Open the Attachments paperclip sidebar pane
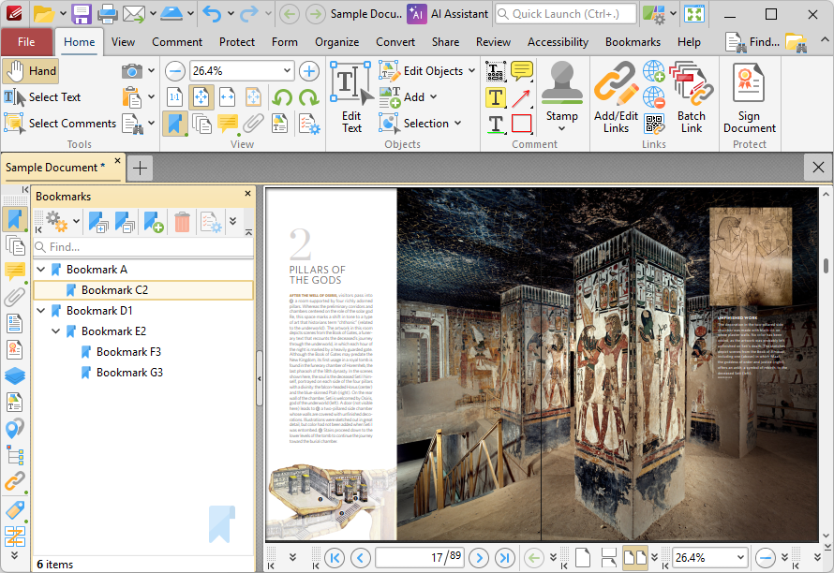 pos(14,297)
